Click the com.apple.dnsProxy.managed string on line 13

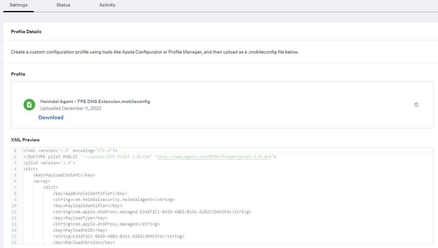(x=106, y=224)
